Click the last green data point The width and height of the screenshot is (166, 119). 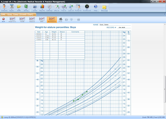(x=87, y=92)
